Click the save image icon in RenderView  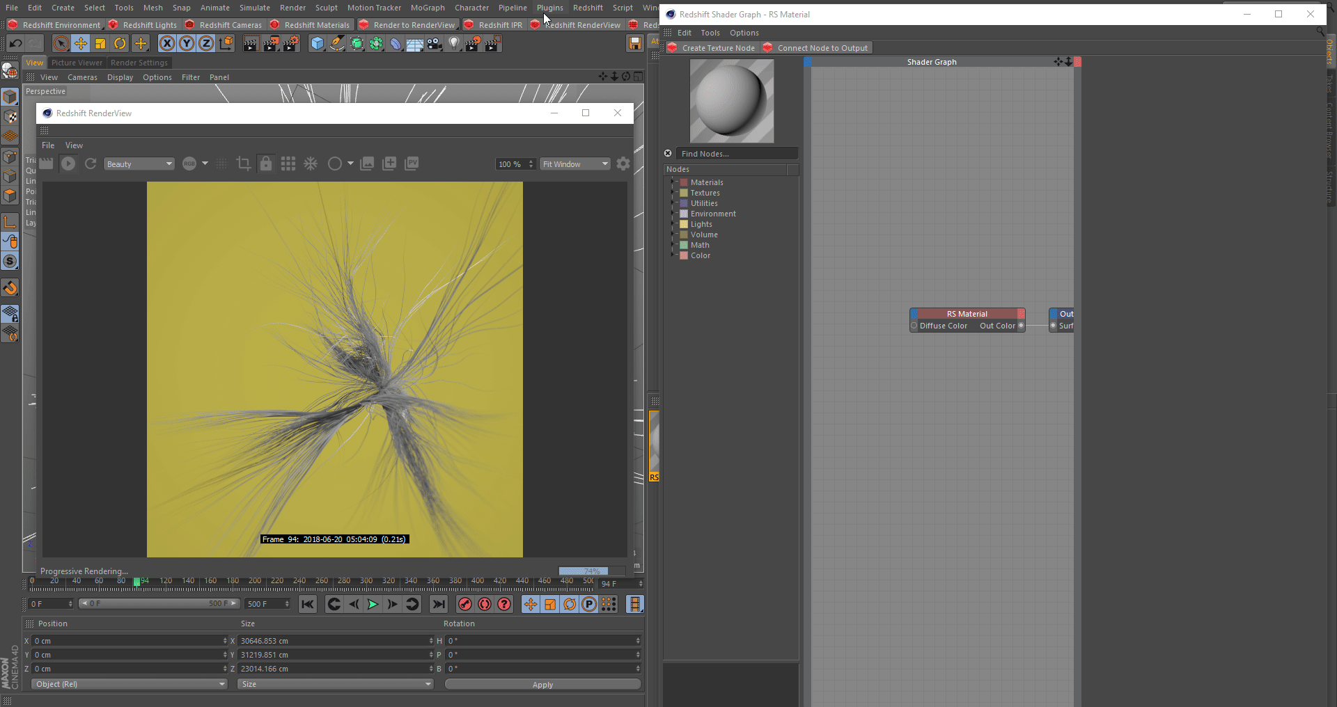click(367, 164)
